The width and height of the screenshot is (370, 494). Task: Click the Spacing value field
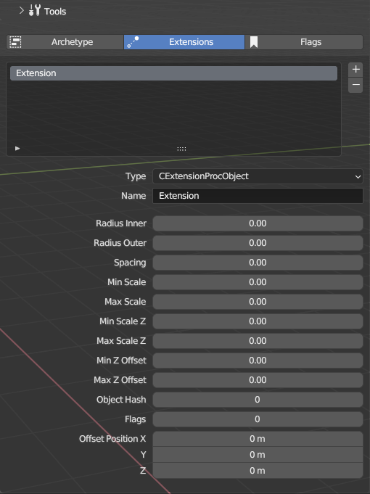[x=258, y=263]
